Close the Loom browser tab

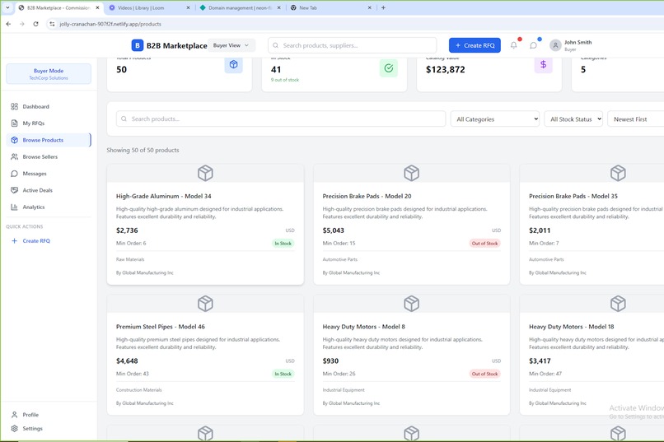coord(188,7)
